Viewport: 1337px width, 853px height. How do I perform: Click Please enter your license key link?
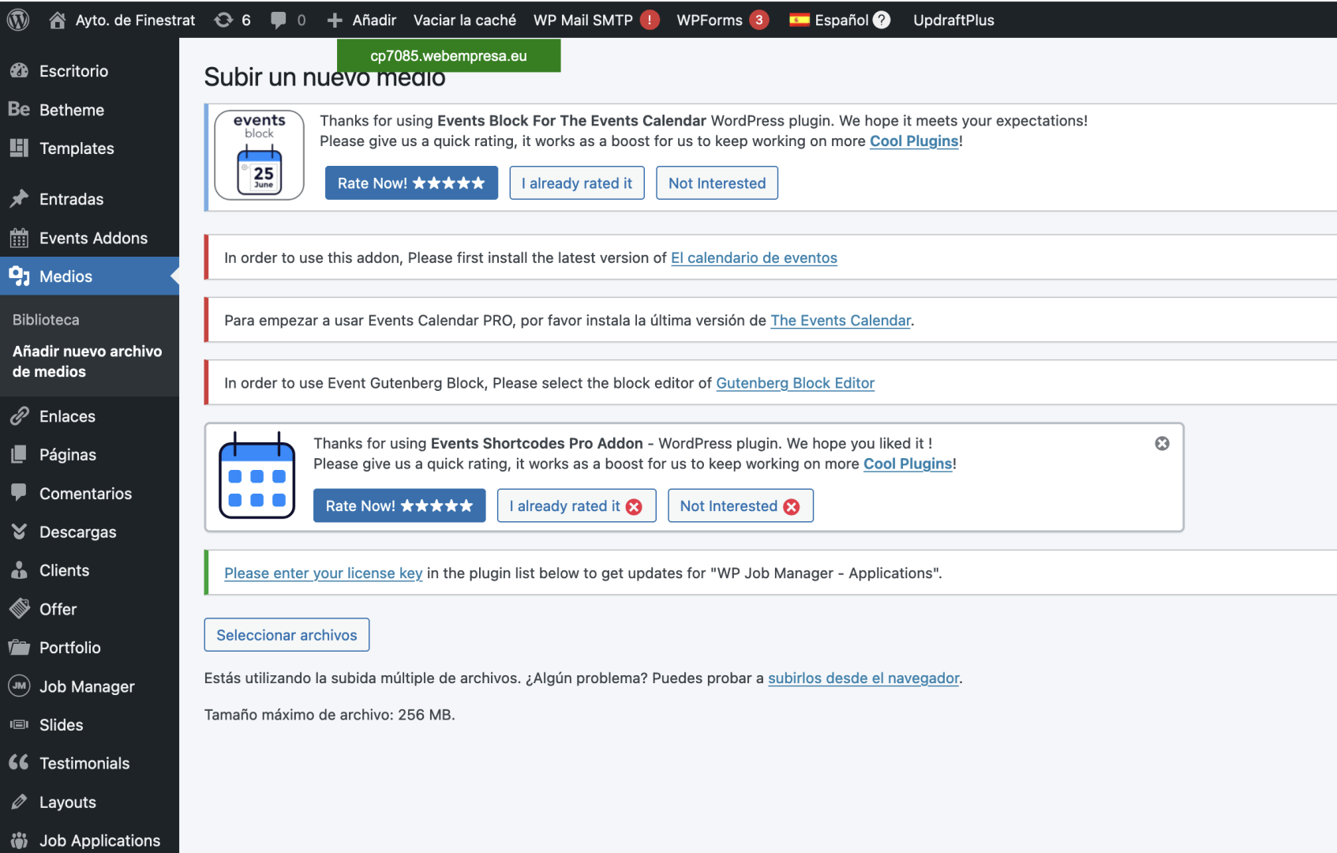tap(323, 573)
